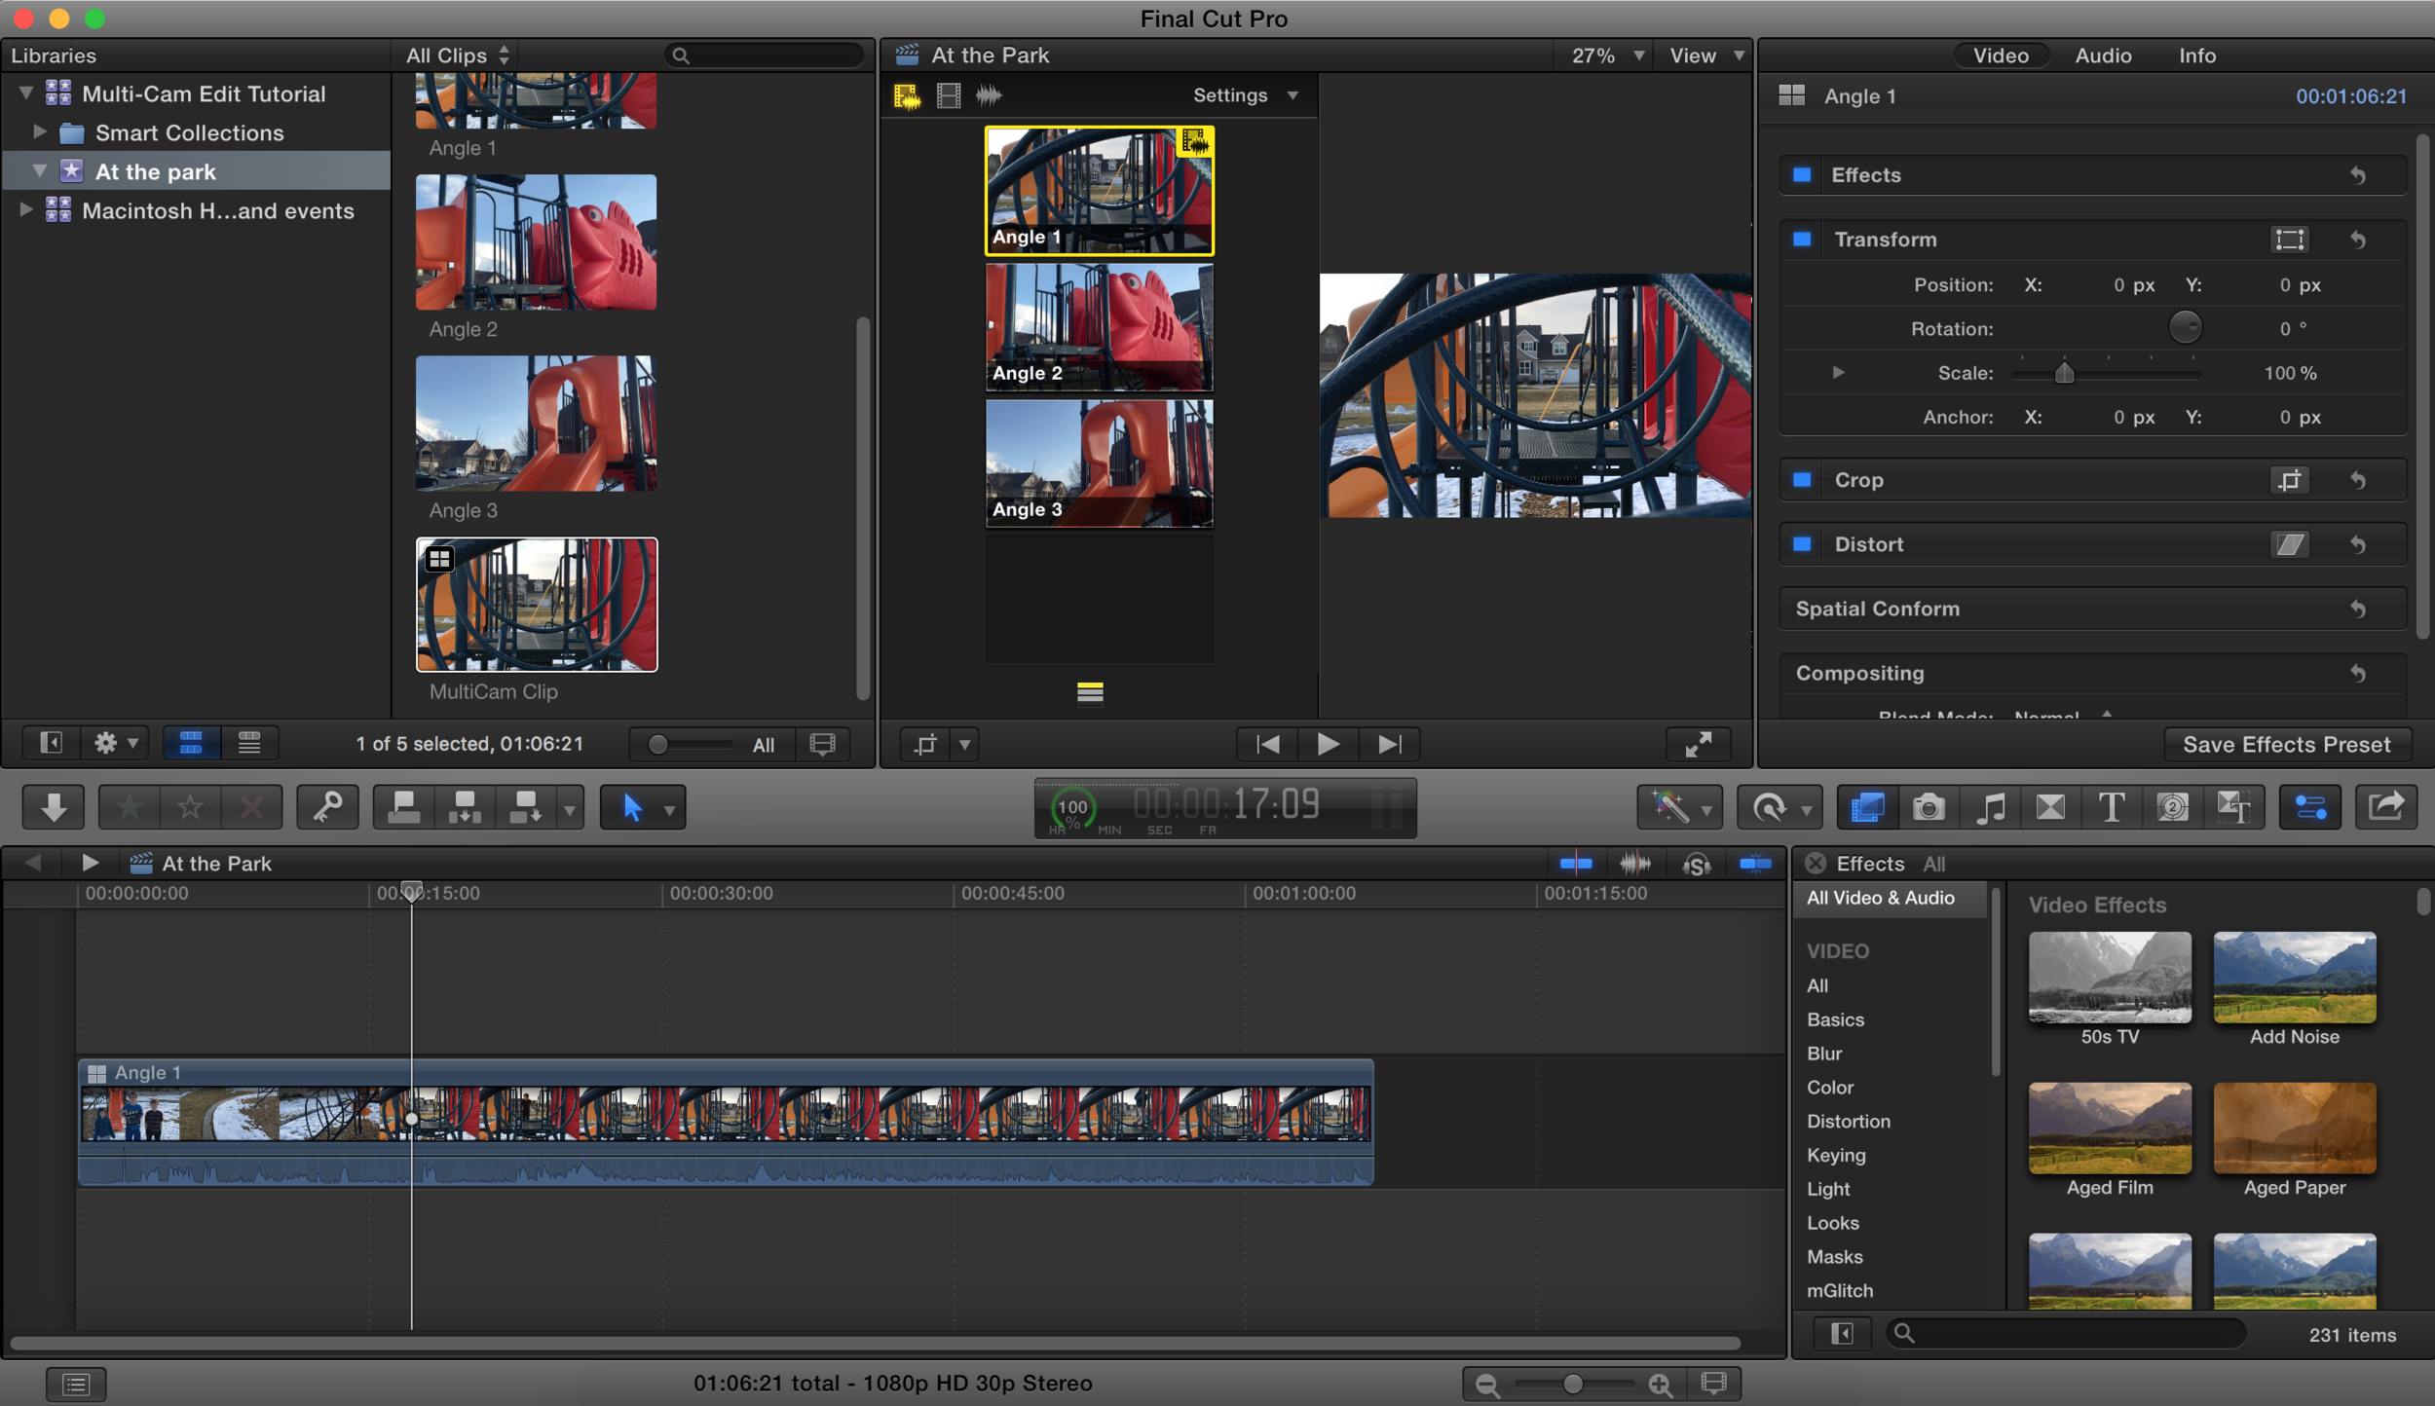Toggle the Distort onscreen controls icon
Screen dimensions: 2435x1406
(2290, 544)
